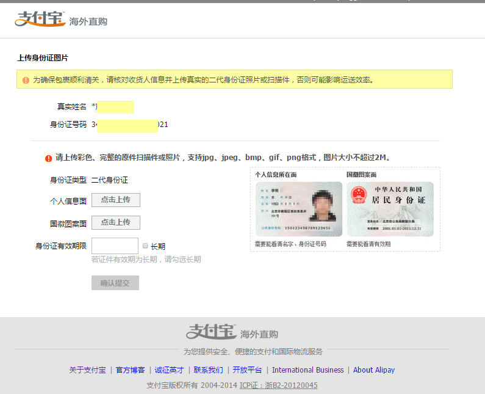Open the About Alipay link
The width and height of the screenshot is (485, 394).
point(373,370)
